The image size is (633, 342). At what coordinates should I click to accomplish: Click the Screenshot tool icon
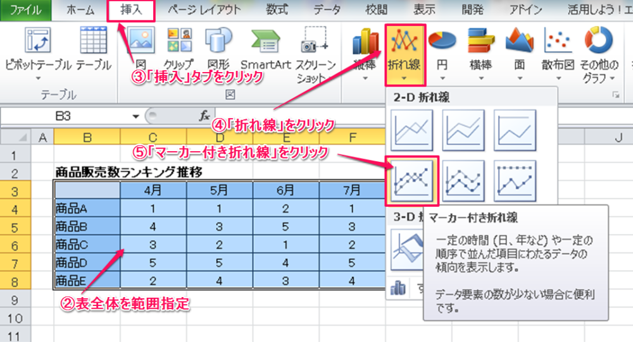point(316,40)
